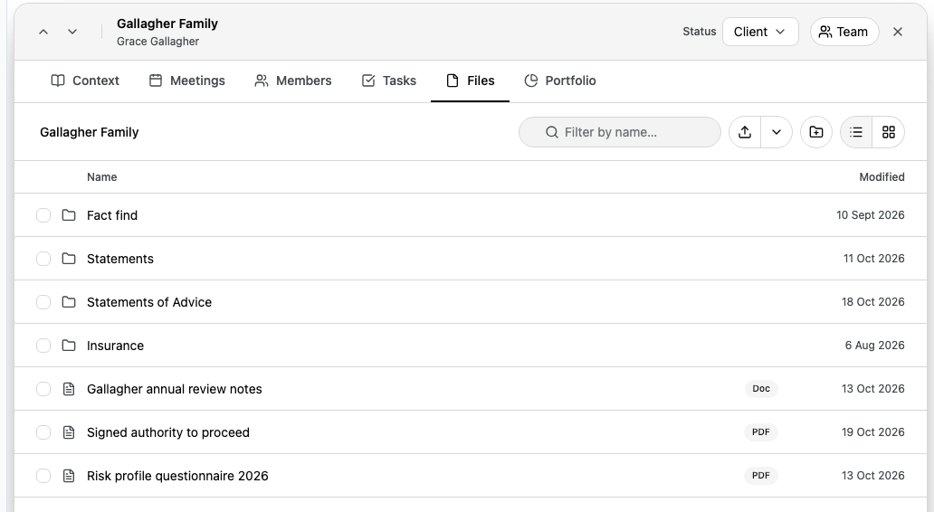Screen dimensions: 934x512
Task: Click Risk profile questionnaire file icon
Action: click(69, 476)
